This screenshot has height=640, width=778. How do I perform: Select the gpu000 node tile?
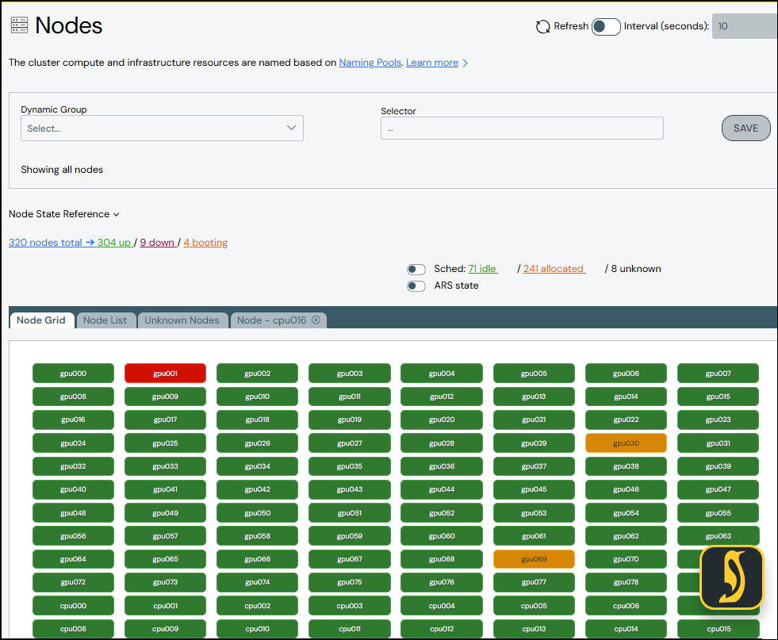(x=74, y=373)
